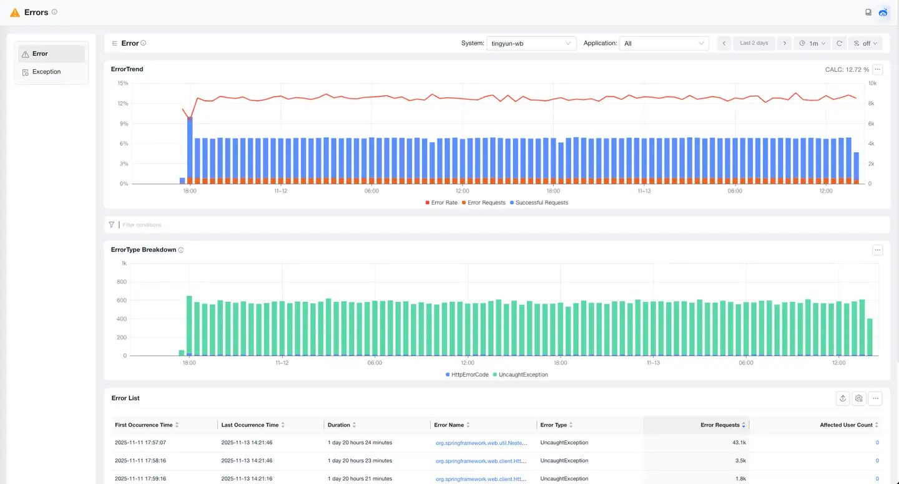The height and width of the screenshot is (484, 899).
Task: Select Exception in the left sidebar
Action: tap(46, 72)
